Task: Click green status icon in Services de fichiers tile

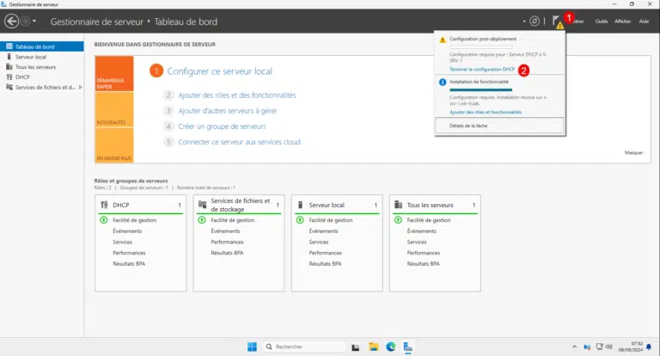Action: pos(202,220)
